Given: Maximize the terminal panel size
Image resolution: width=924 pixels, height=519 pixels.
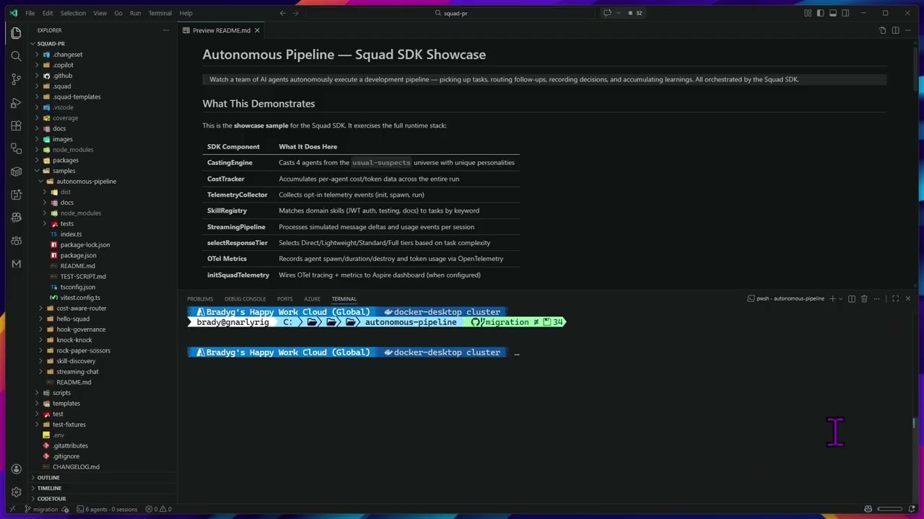Looking at the screenshot, I should click(x=895, y=298).
